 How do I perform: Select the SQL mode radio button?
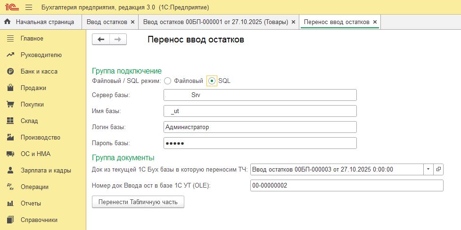point(212,81)
